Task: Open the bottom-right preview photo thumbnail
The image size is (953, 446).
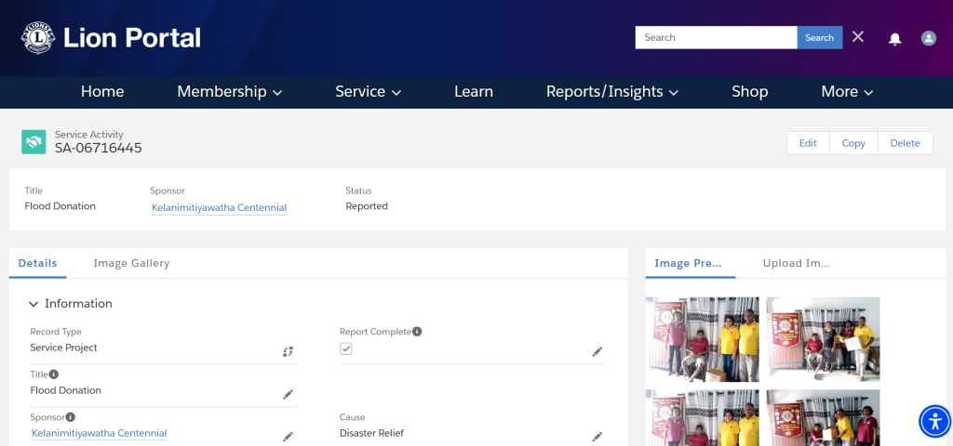Action: (x=823, y=417)
